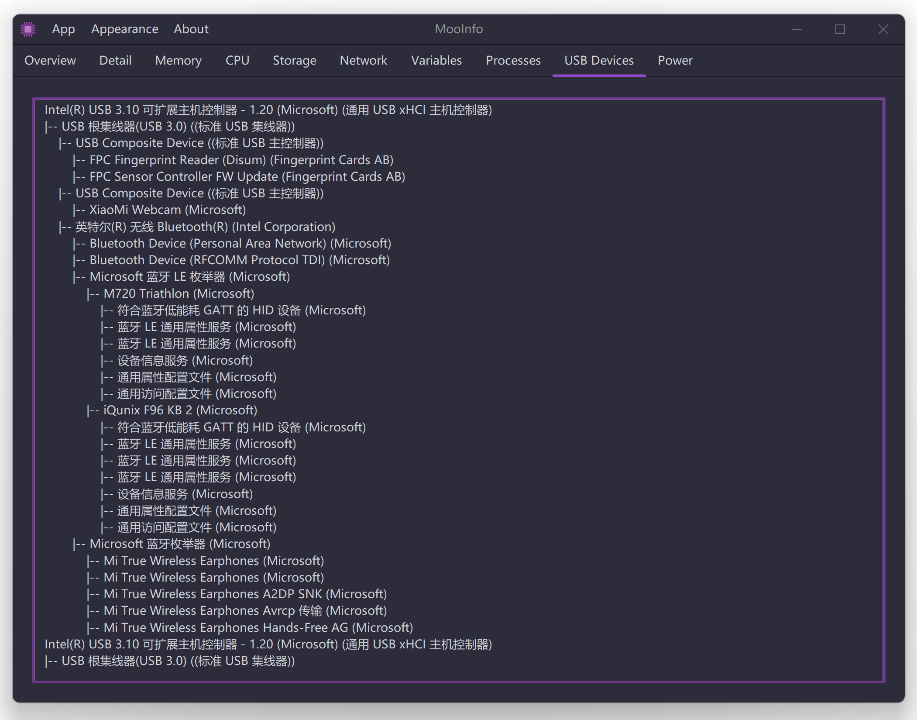Open the App menu

[x=63, y=29]
